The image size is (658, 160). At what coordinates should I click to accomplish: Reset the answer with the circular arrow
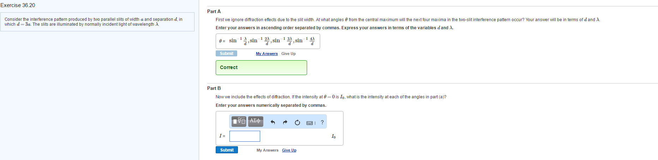[x=297, y=122]
